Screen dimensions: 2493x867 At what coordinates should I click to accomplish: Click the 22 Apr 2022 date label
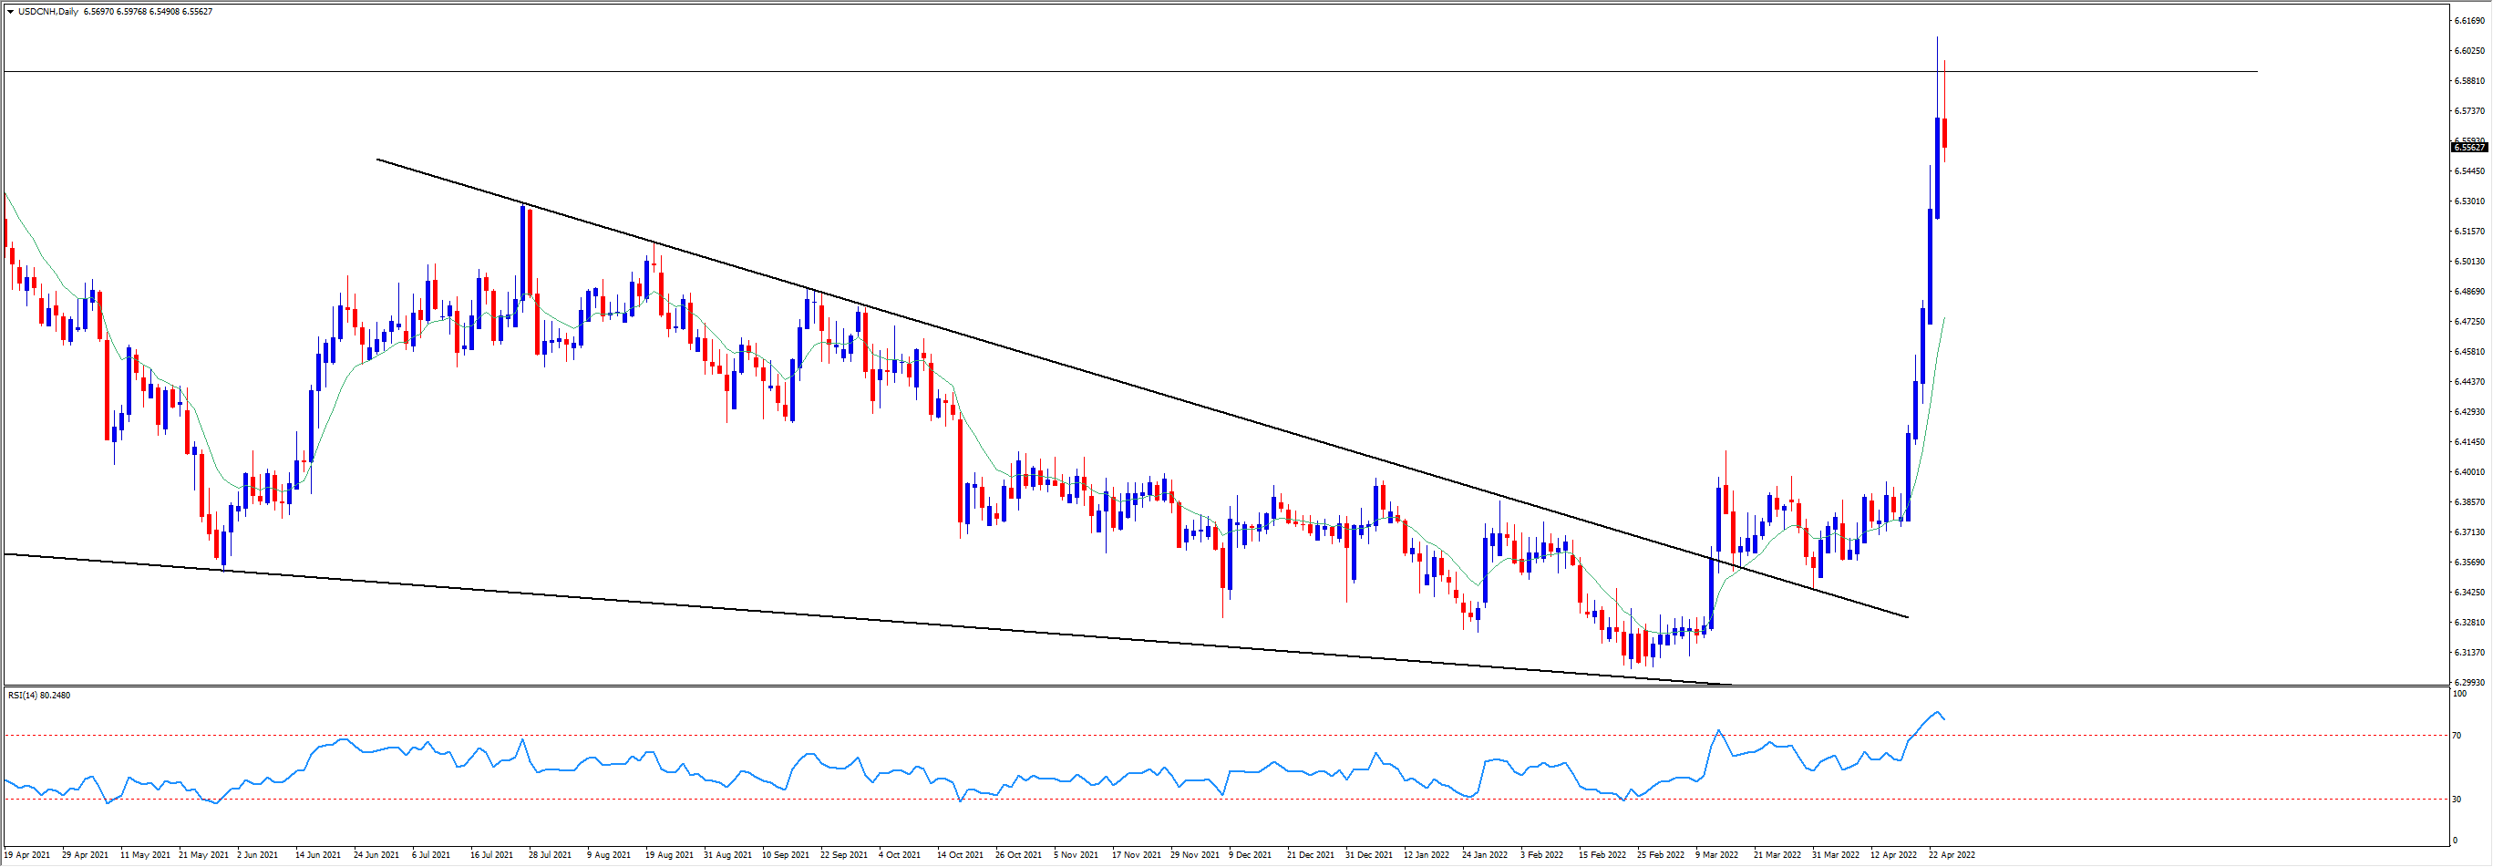pos(1951,854)
